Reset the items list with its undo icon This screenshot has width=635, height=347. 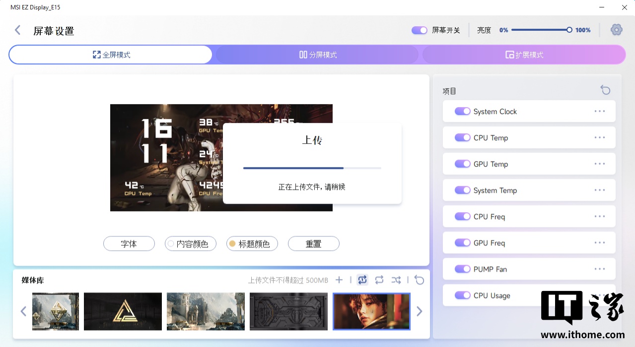point(605,90)
